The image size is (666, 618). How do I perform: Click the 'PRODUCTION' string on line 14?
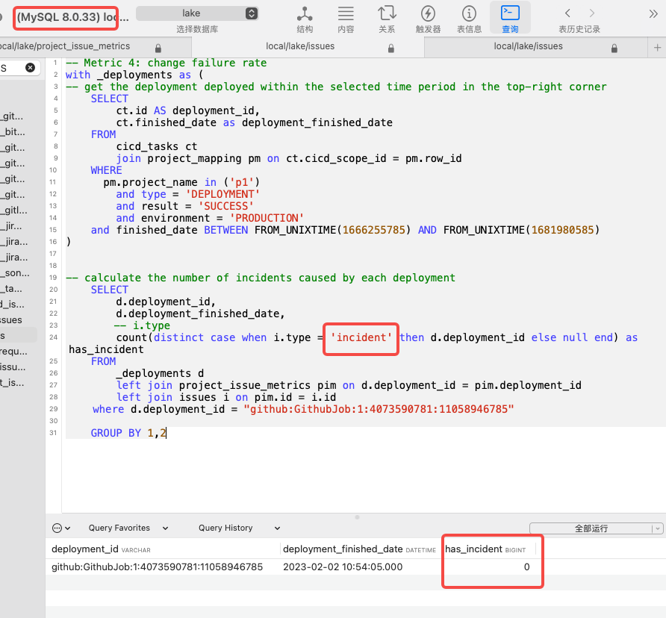coord(267,219)
